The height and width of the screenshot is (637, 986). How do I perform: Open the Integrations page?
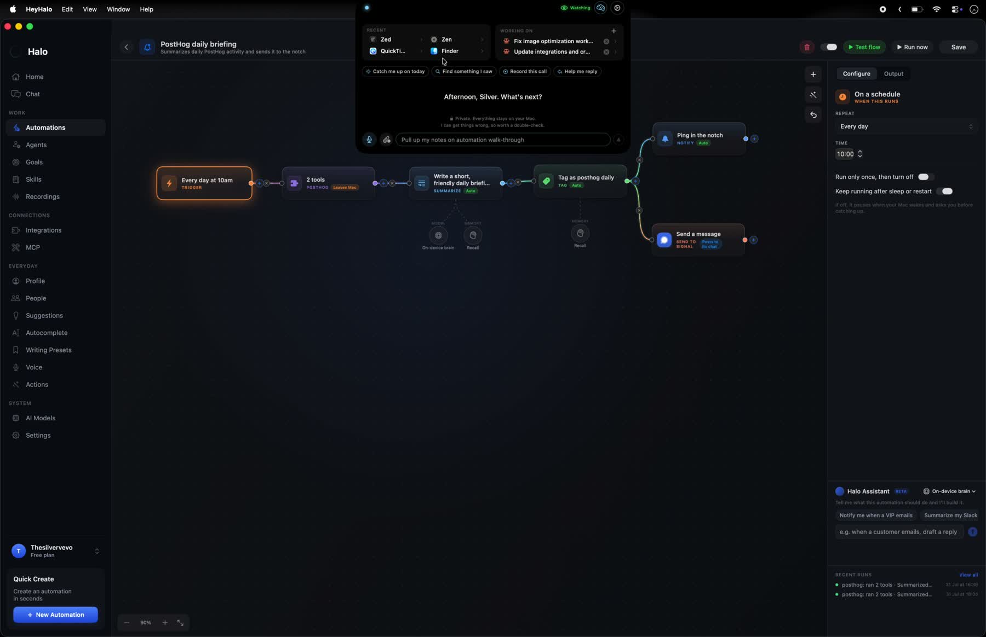pyautogui.click(x=43, y=230)
